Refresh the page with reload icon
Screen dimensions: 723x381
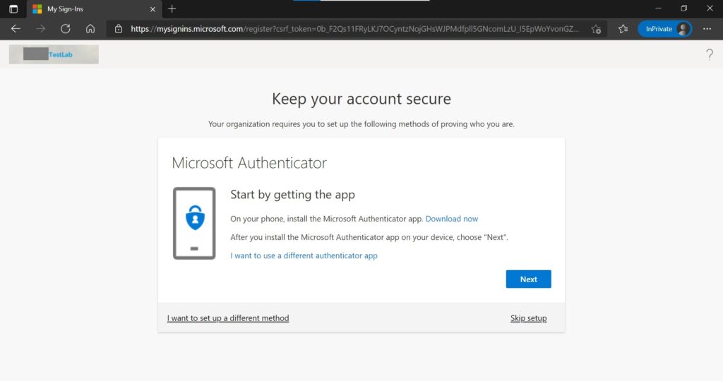[x=66, y=29]
